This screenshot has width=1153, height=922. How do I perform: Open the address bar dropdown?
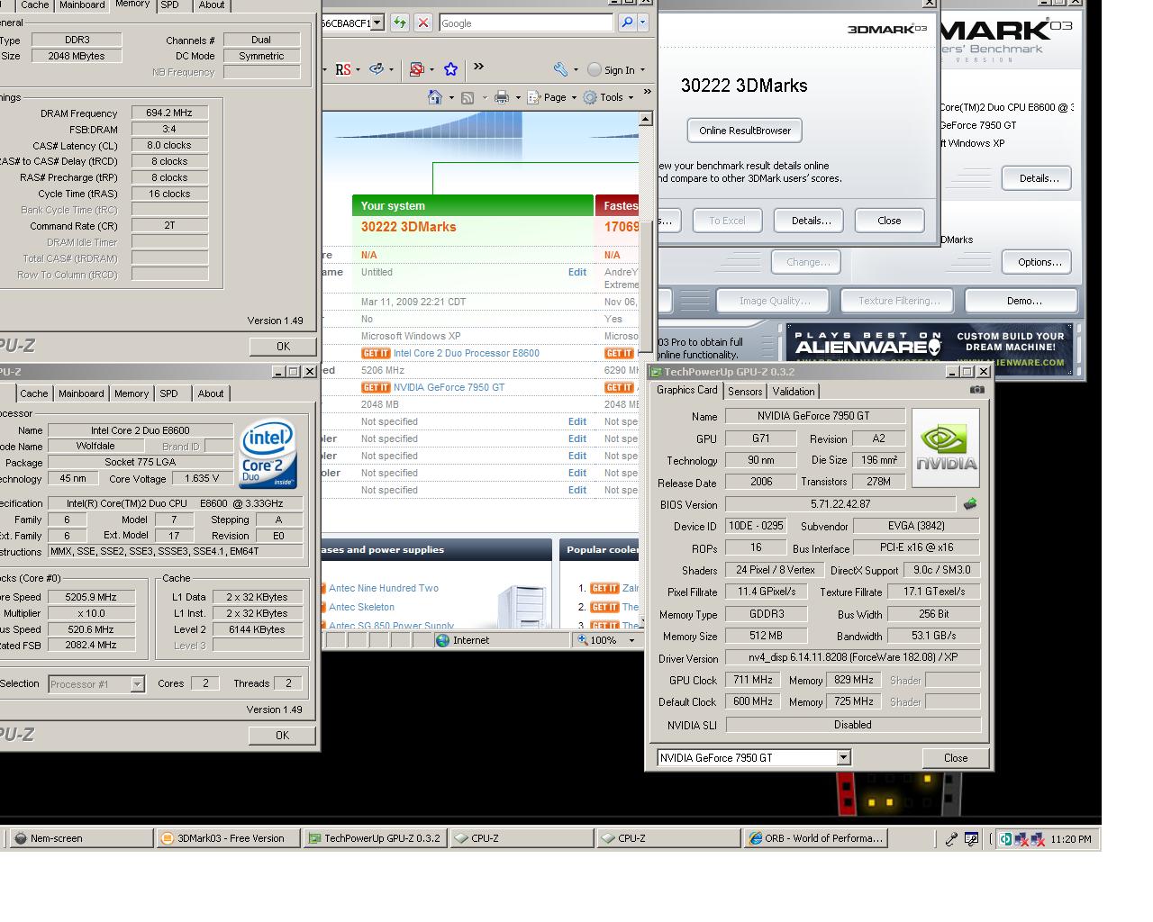pos(377,23)
